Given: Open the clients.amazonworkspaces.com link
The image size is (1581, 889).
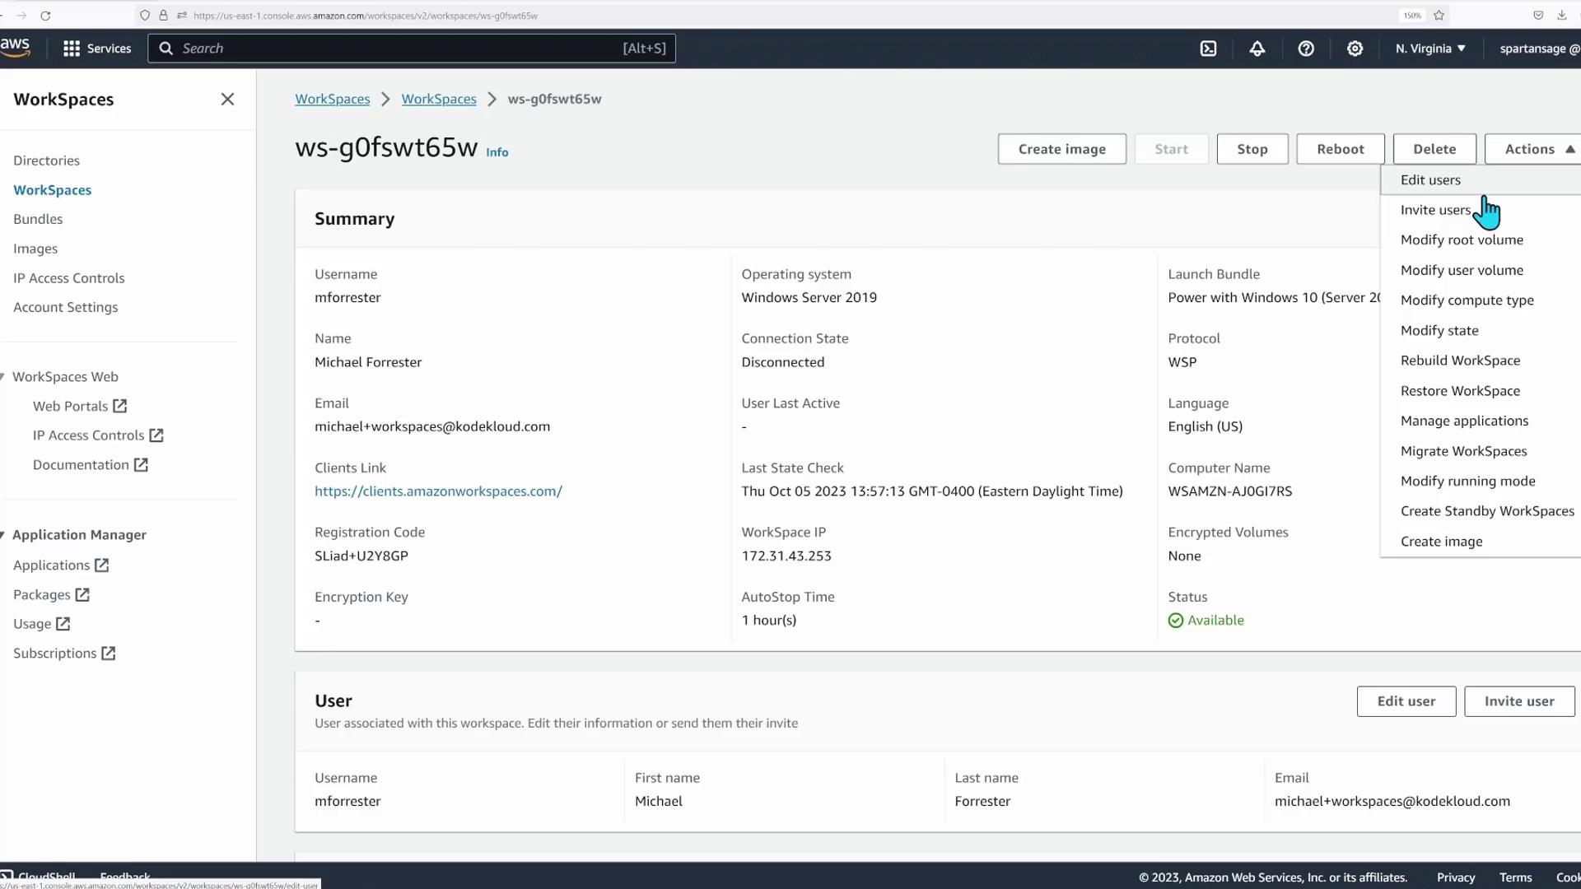Looking at the screenshot, I should pos(438,491).
